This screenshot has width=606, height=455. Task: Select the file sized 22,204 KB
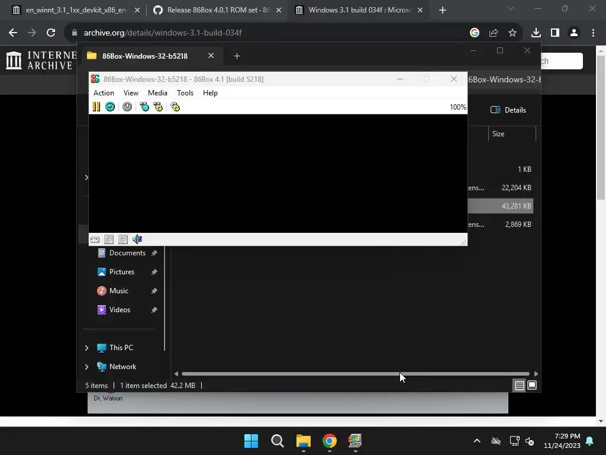click(x=516, y=188)
